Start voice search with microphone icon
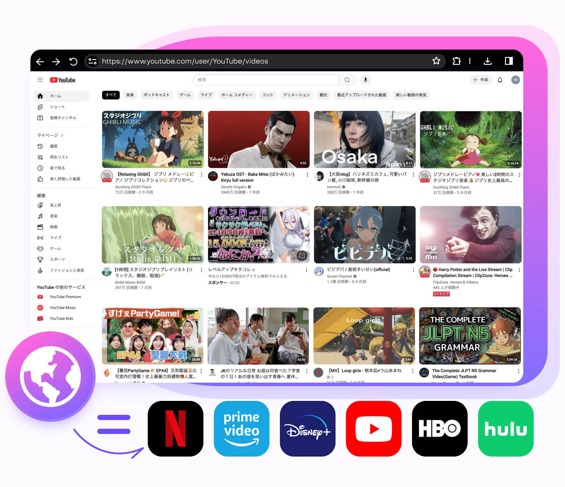565x487 pixels. (x=366, y=80)
